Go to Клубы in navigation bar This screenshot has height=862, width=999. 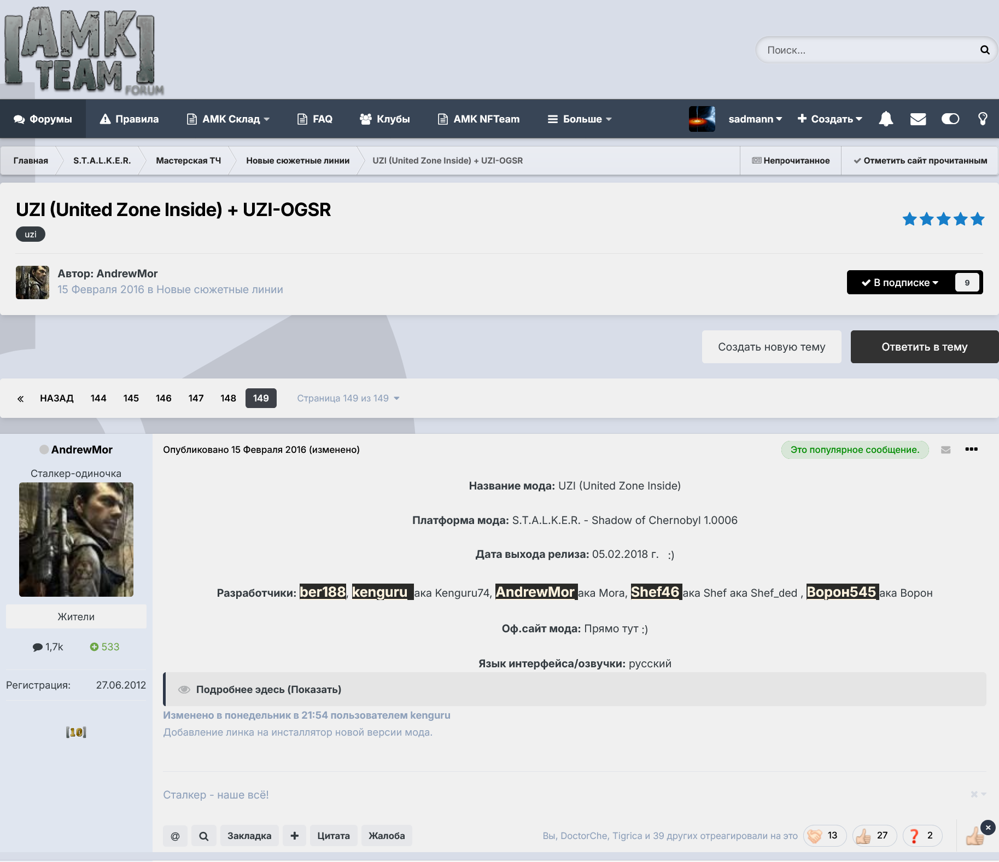385,119
